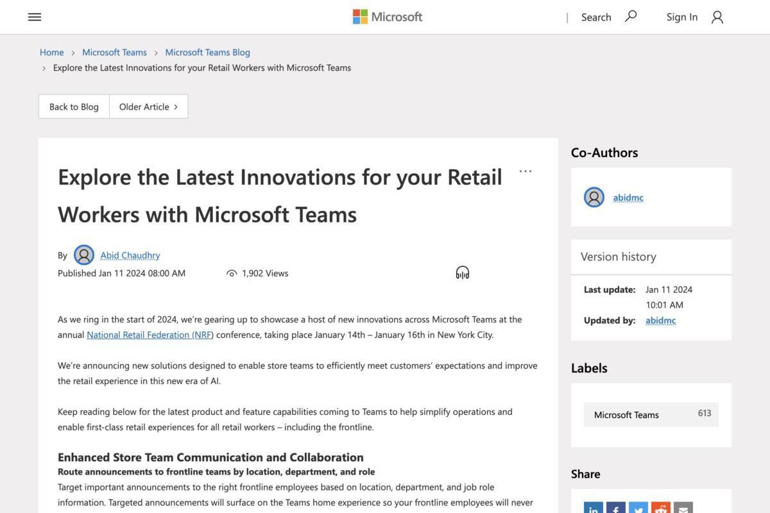Viewport: 770px width, 513px height.
Task: Open the article options ellipsis menu
Action: click(x=526, y=171)
